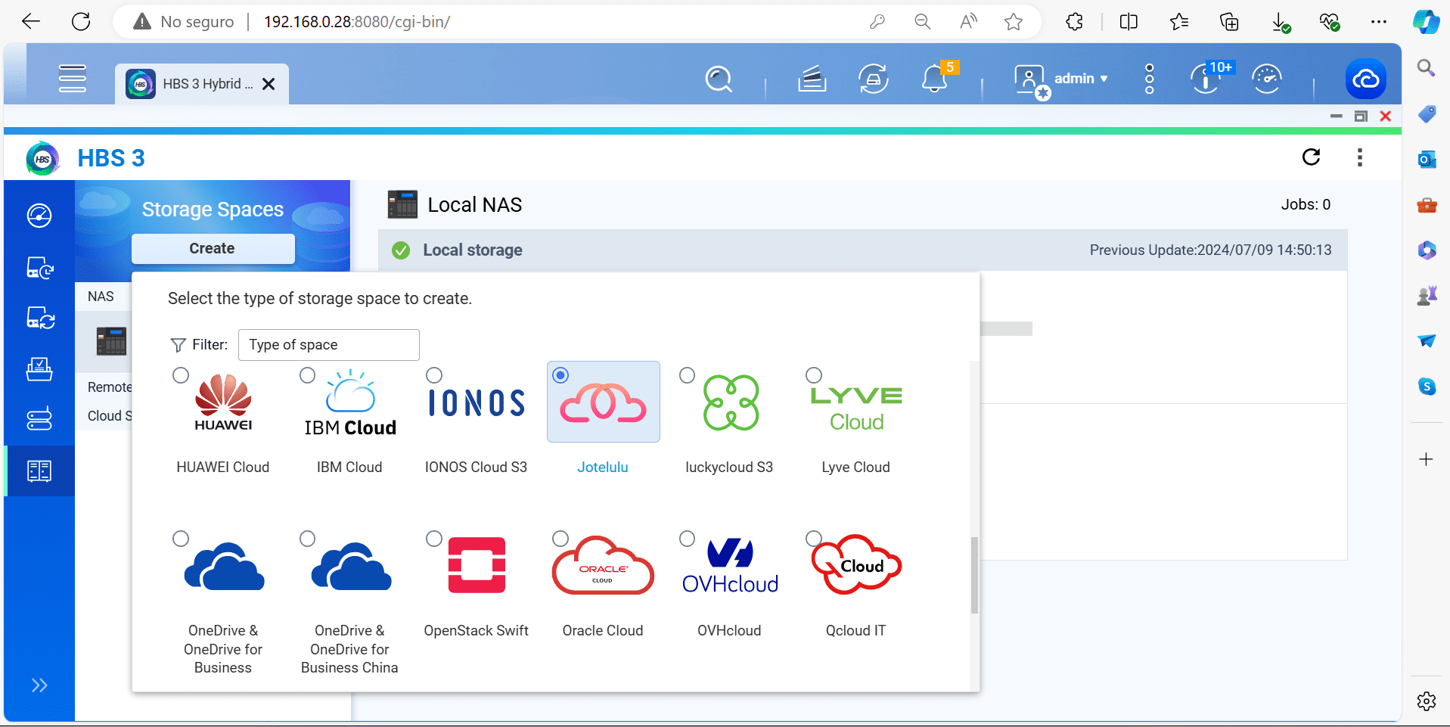The height and width of the screenshot is (727, 1450).
Task: Open notifications bell with badge 5
Action: tap(936, 79)
